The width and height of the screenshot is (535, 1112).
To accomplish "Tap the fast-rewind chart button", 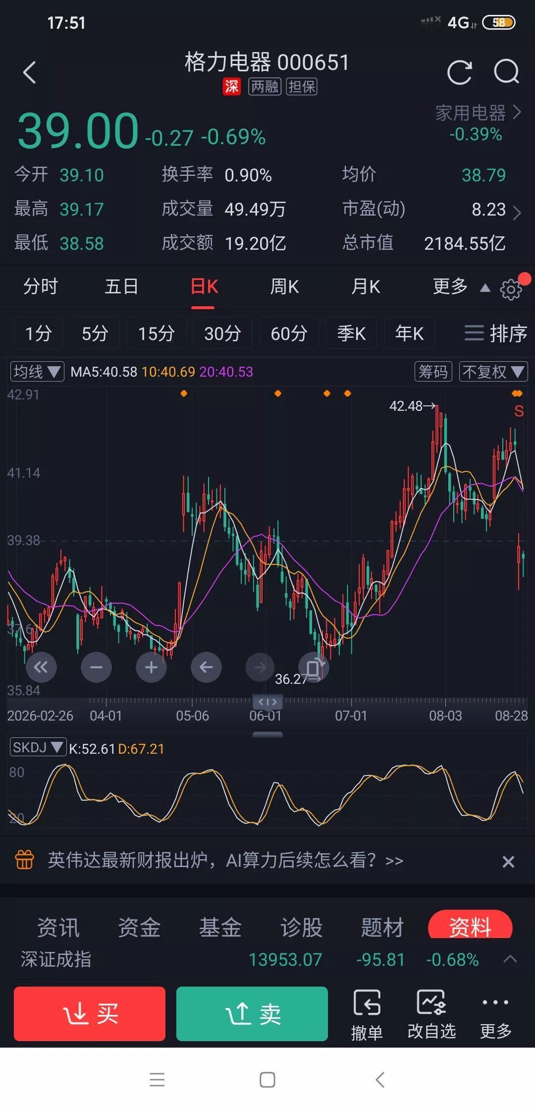I will (41, 667).
